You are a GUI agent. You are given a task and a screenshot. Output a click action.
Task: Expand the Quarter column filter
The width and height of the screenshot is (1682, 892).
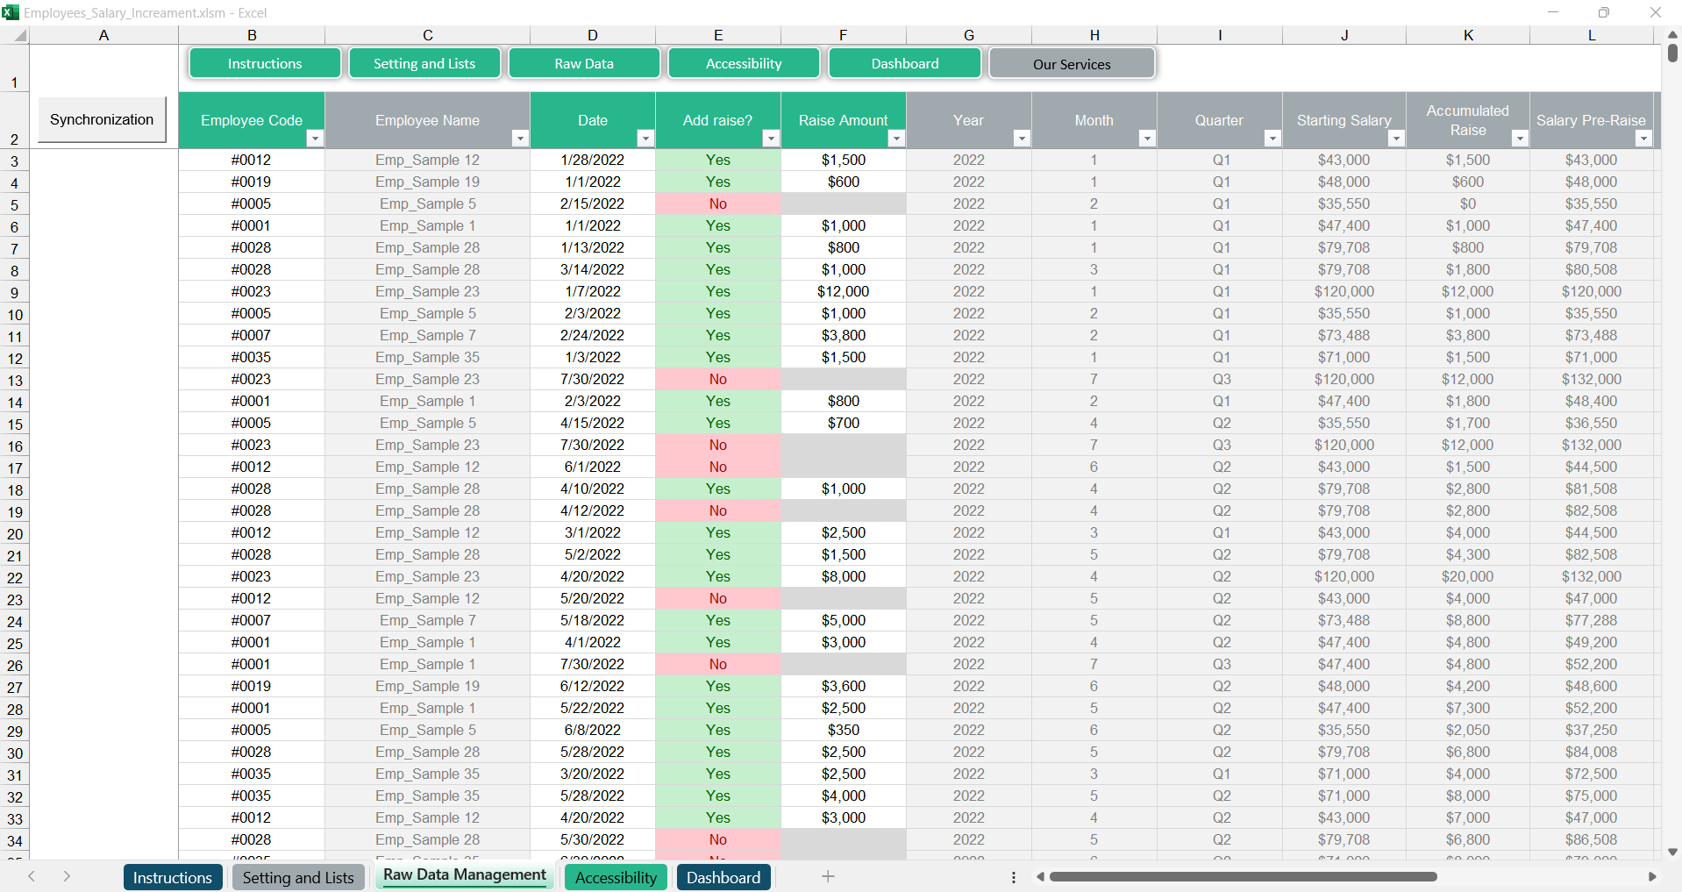pos(1272,139)
